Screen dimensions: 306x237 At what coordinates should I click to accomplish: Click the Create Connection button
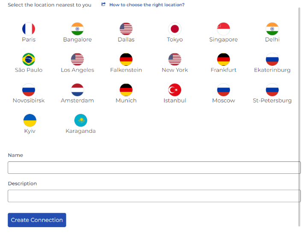(x=37, y=220)
